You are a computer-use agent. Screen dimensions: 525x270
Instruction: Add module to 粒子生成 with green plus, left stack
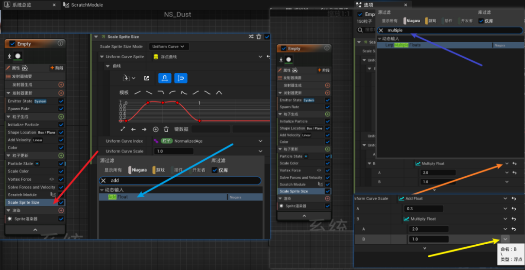click(x=61, y=117)
